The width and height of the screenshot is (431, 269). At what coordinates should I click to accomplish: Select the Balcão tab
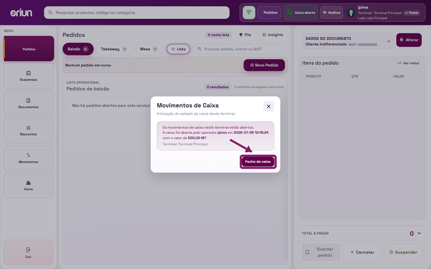[x=78, y=49]
